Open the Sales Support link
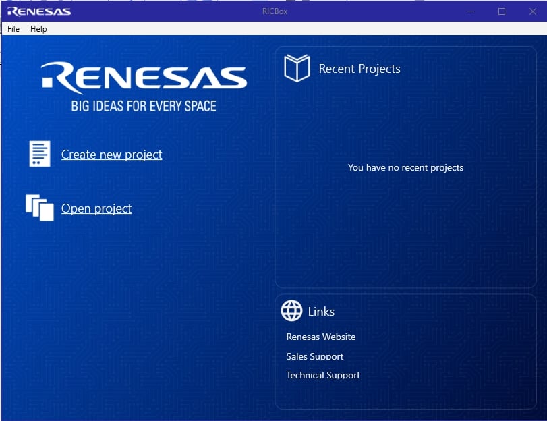 [314, 356]
